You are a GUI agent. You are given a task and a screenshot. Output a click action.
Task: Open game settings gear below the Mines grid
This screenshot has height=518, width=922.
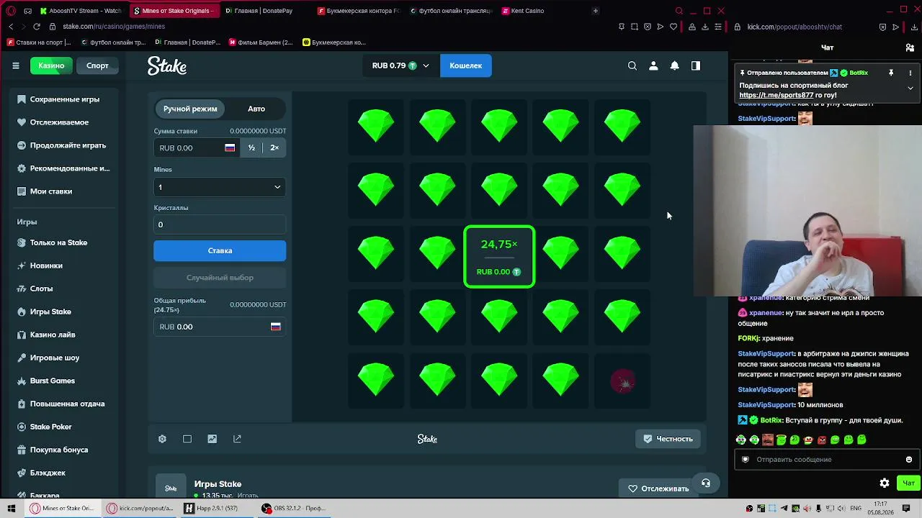(x=162, y=439)
